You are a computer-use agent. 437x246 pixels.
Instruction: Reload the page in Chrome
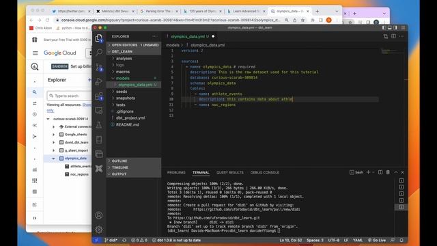[48, 20]
